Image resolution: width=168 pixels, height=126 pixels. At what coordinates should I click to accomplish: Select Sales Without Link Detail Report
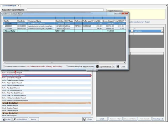coord(46,98)
